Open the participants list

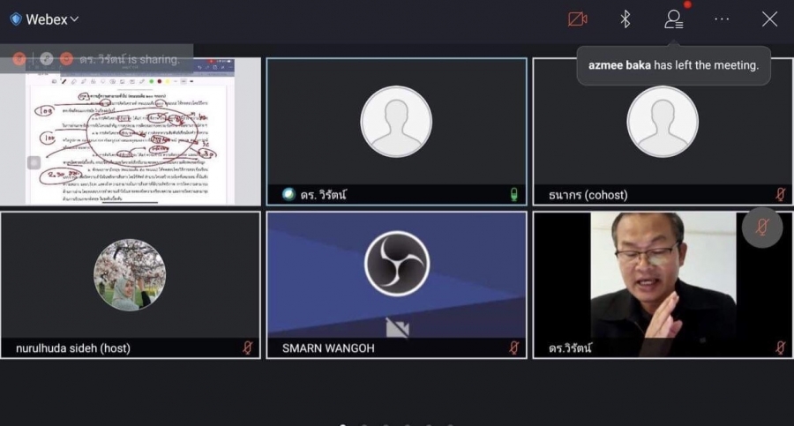point(674,19)
